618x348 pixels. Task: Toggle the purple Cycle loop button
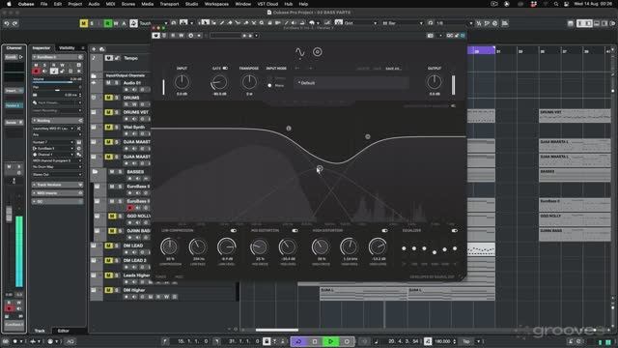tap(298, 341)
